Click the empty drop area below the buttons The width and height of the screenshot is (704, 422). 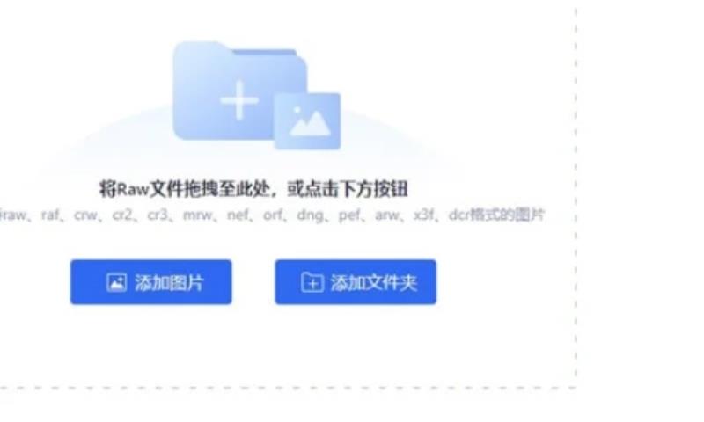coord(288,346)
